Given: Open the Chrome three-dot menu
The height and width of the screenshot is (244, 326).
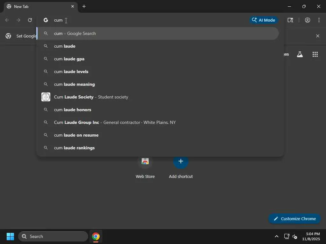Looking at the screenshot, I should tap(319, 20).
